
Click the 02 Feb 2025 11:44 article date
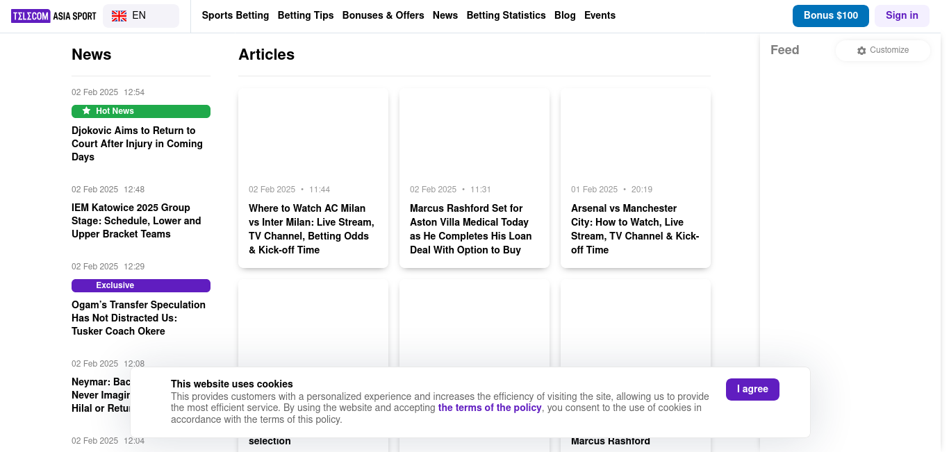point(290,190)
